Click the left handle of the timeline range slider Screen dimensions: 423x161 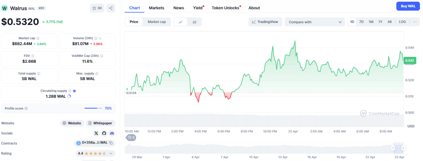[393, 148]
